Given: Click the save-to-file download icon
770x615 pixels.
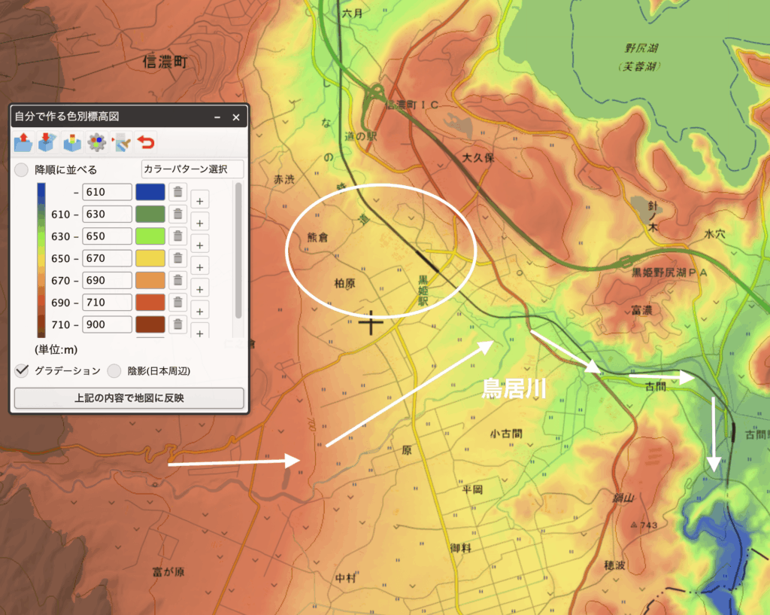Looking at the screenshot, I should click(x=47, y=142).
